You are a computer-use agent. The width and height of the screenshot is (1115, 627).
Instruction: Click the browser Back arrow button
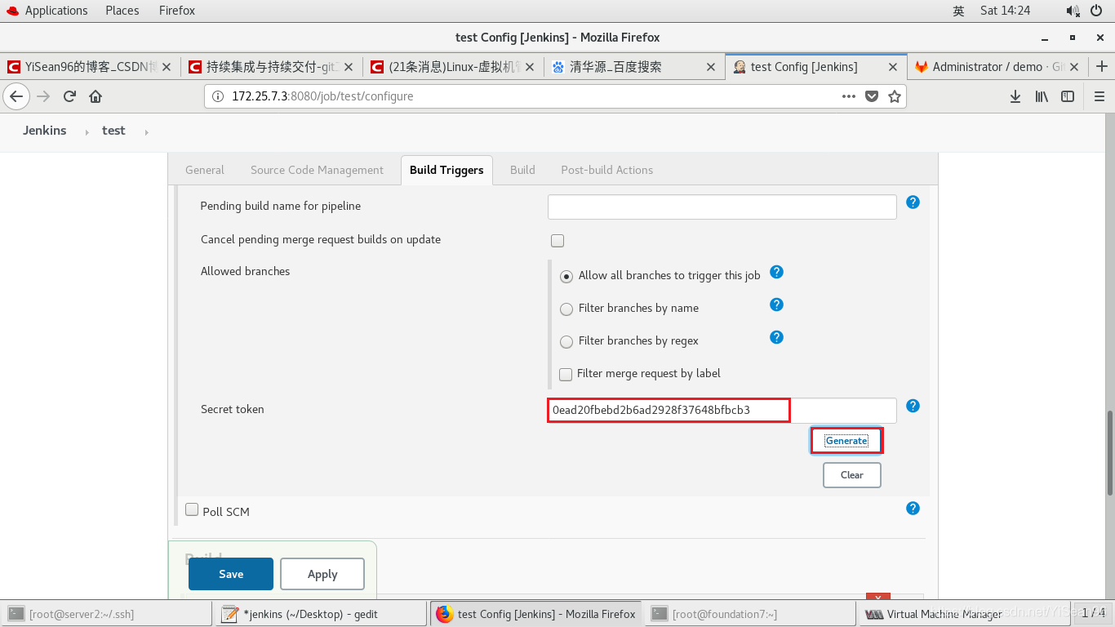pos(16,96)
